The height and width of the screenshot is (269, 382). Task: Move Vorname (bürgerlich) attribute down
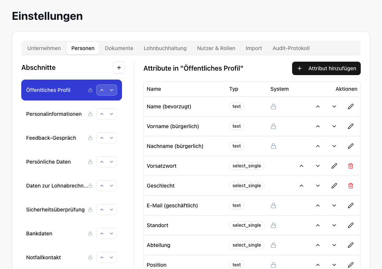pyautogui.click(x=334, y=126)
